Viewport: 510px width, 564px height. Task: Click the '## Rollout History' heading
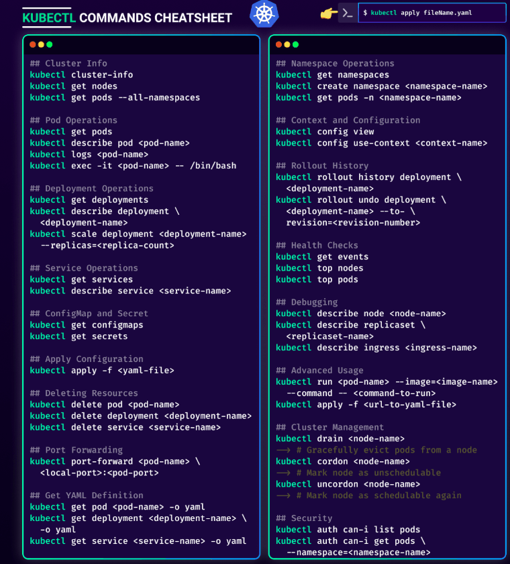322,166
